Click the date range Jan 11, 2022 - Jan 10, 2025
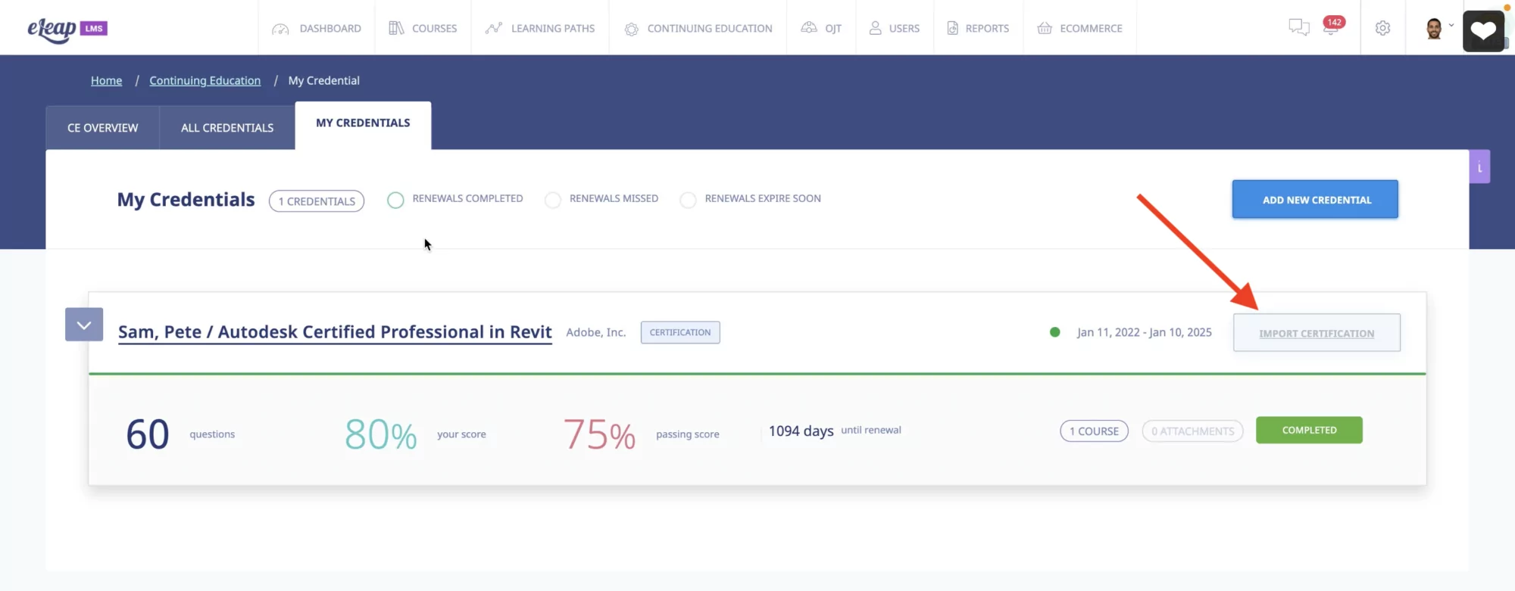Viewport: 1515px width, 591px height. 1145,332
